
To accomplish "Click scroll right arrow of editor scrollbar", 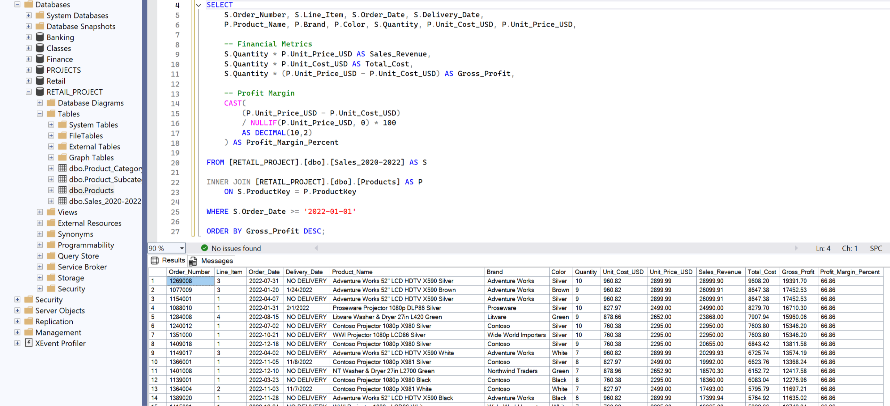I will coord(796,248).
